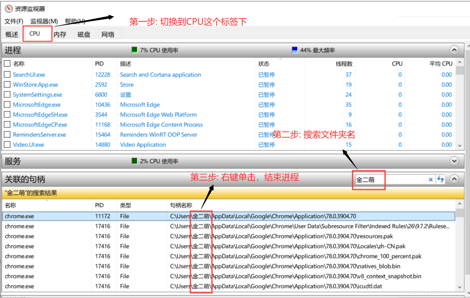Expand the 服务 section with its chevron
This screenshot has width=470, height=298.
454,161
